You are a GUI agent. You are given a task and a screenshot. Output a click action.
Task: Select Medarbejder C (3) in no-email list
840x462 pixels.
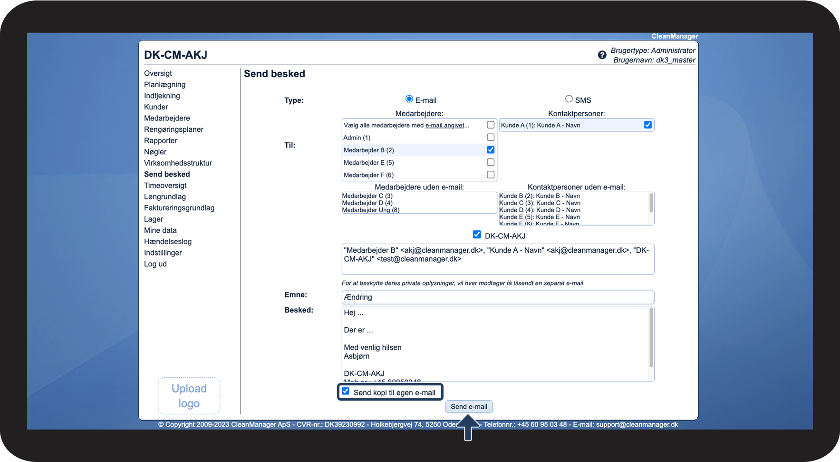tap(367, 196)
